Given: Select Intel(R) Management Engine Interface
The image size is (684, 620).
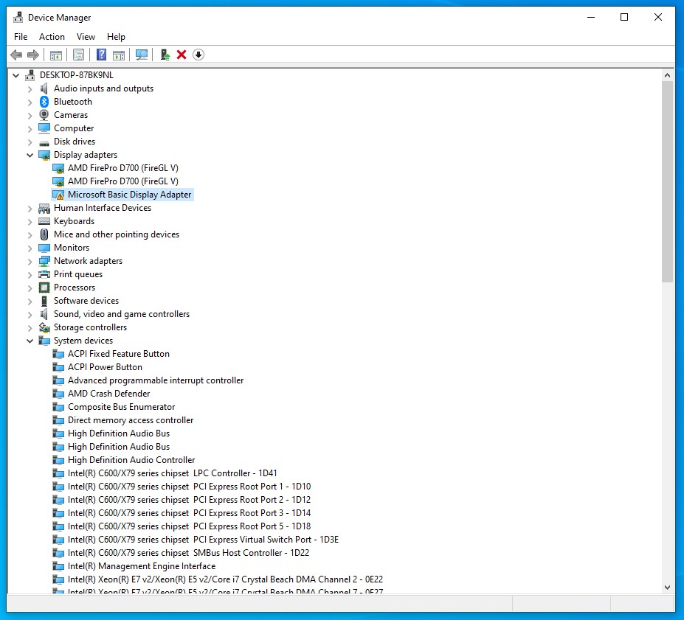Looking at the screenshot, I should coord(142,566).
